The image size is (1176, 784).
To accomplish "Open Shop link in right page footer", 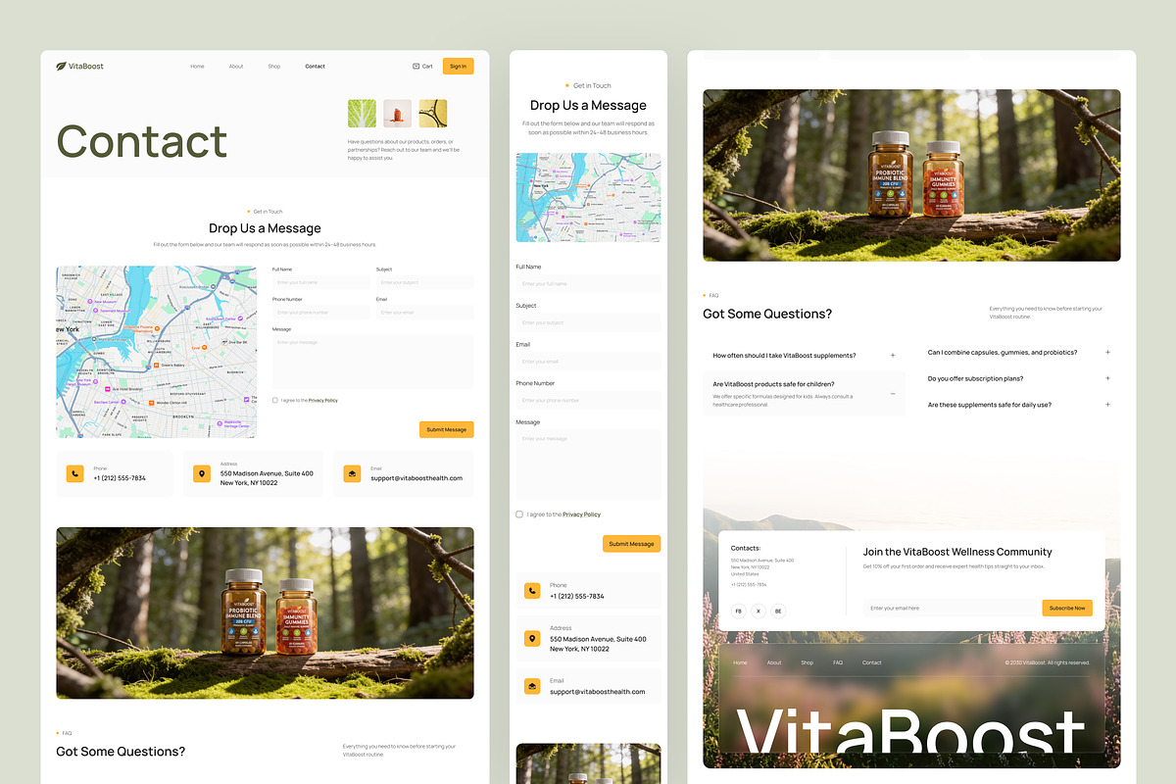I will [807, 662].
